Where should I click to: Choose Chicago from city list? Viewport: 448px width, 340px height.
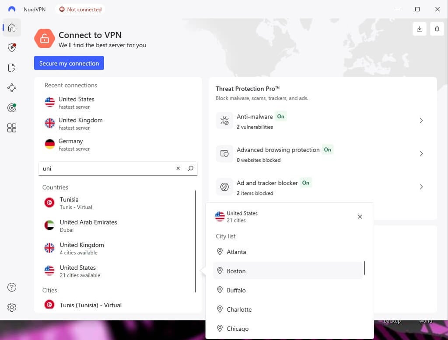point(288,328)
